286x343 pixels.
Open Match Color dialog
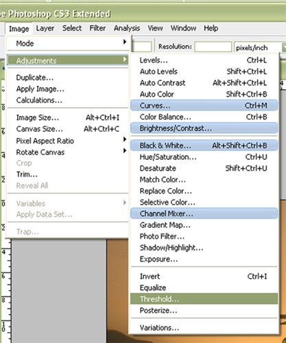pyautogui.click(x=204, y=180)
